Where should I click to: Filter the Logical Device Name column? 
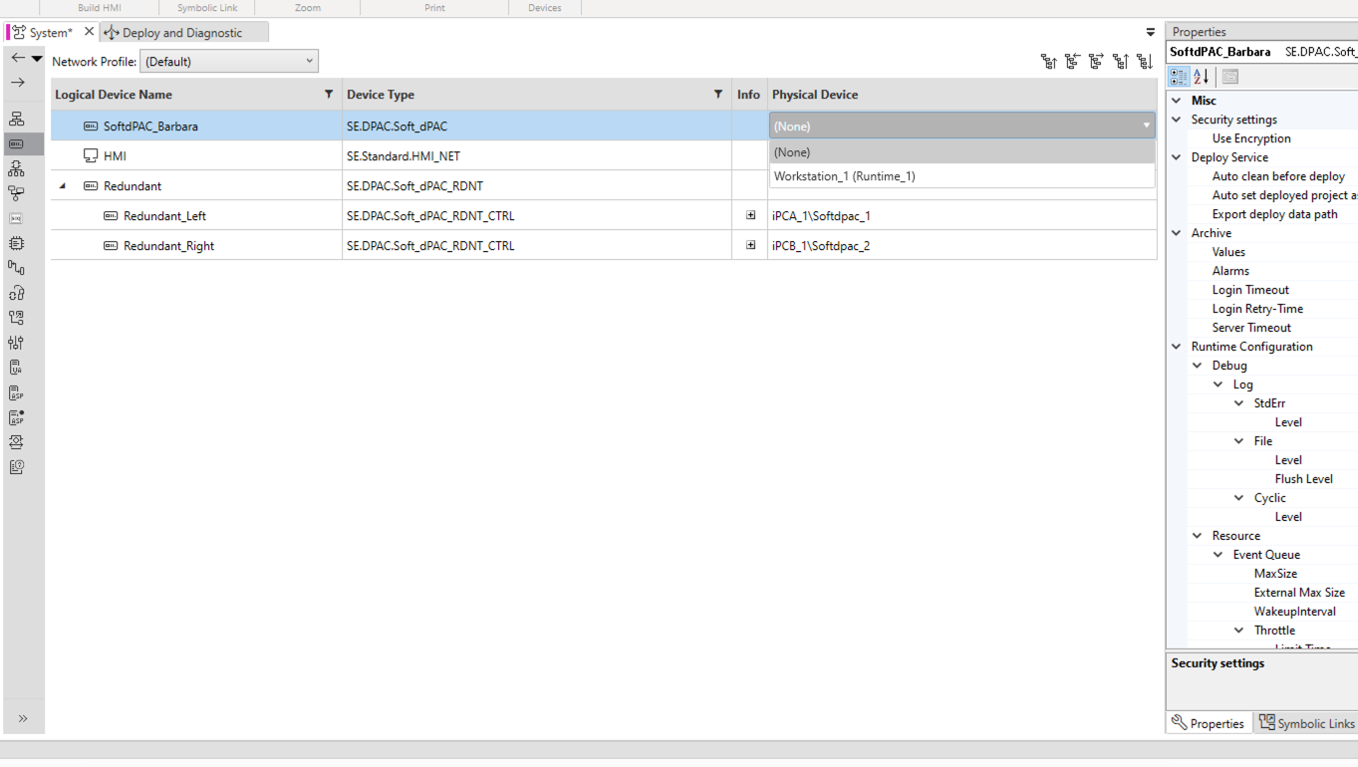point(329,95)
